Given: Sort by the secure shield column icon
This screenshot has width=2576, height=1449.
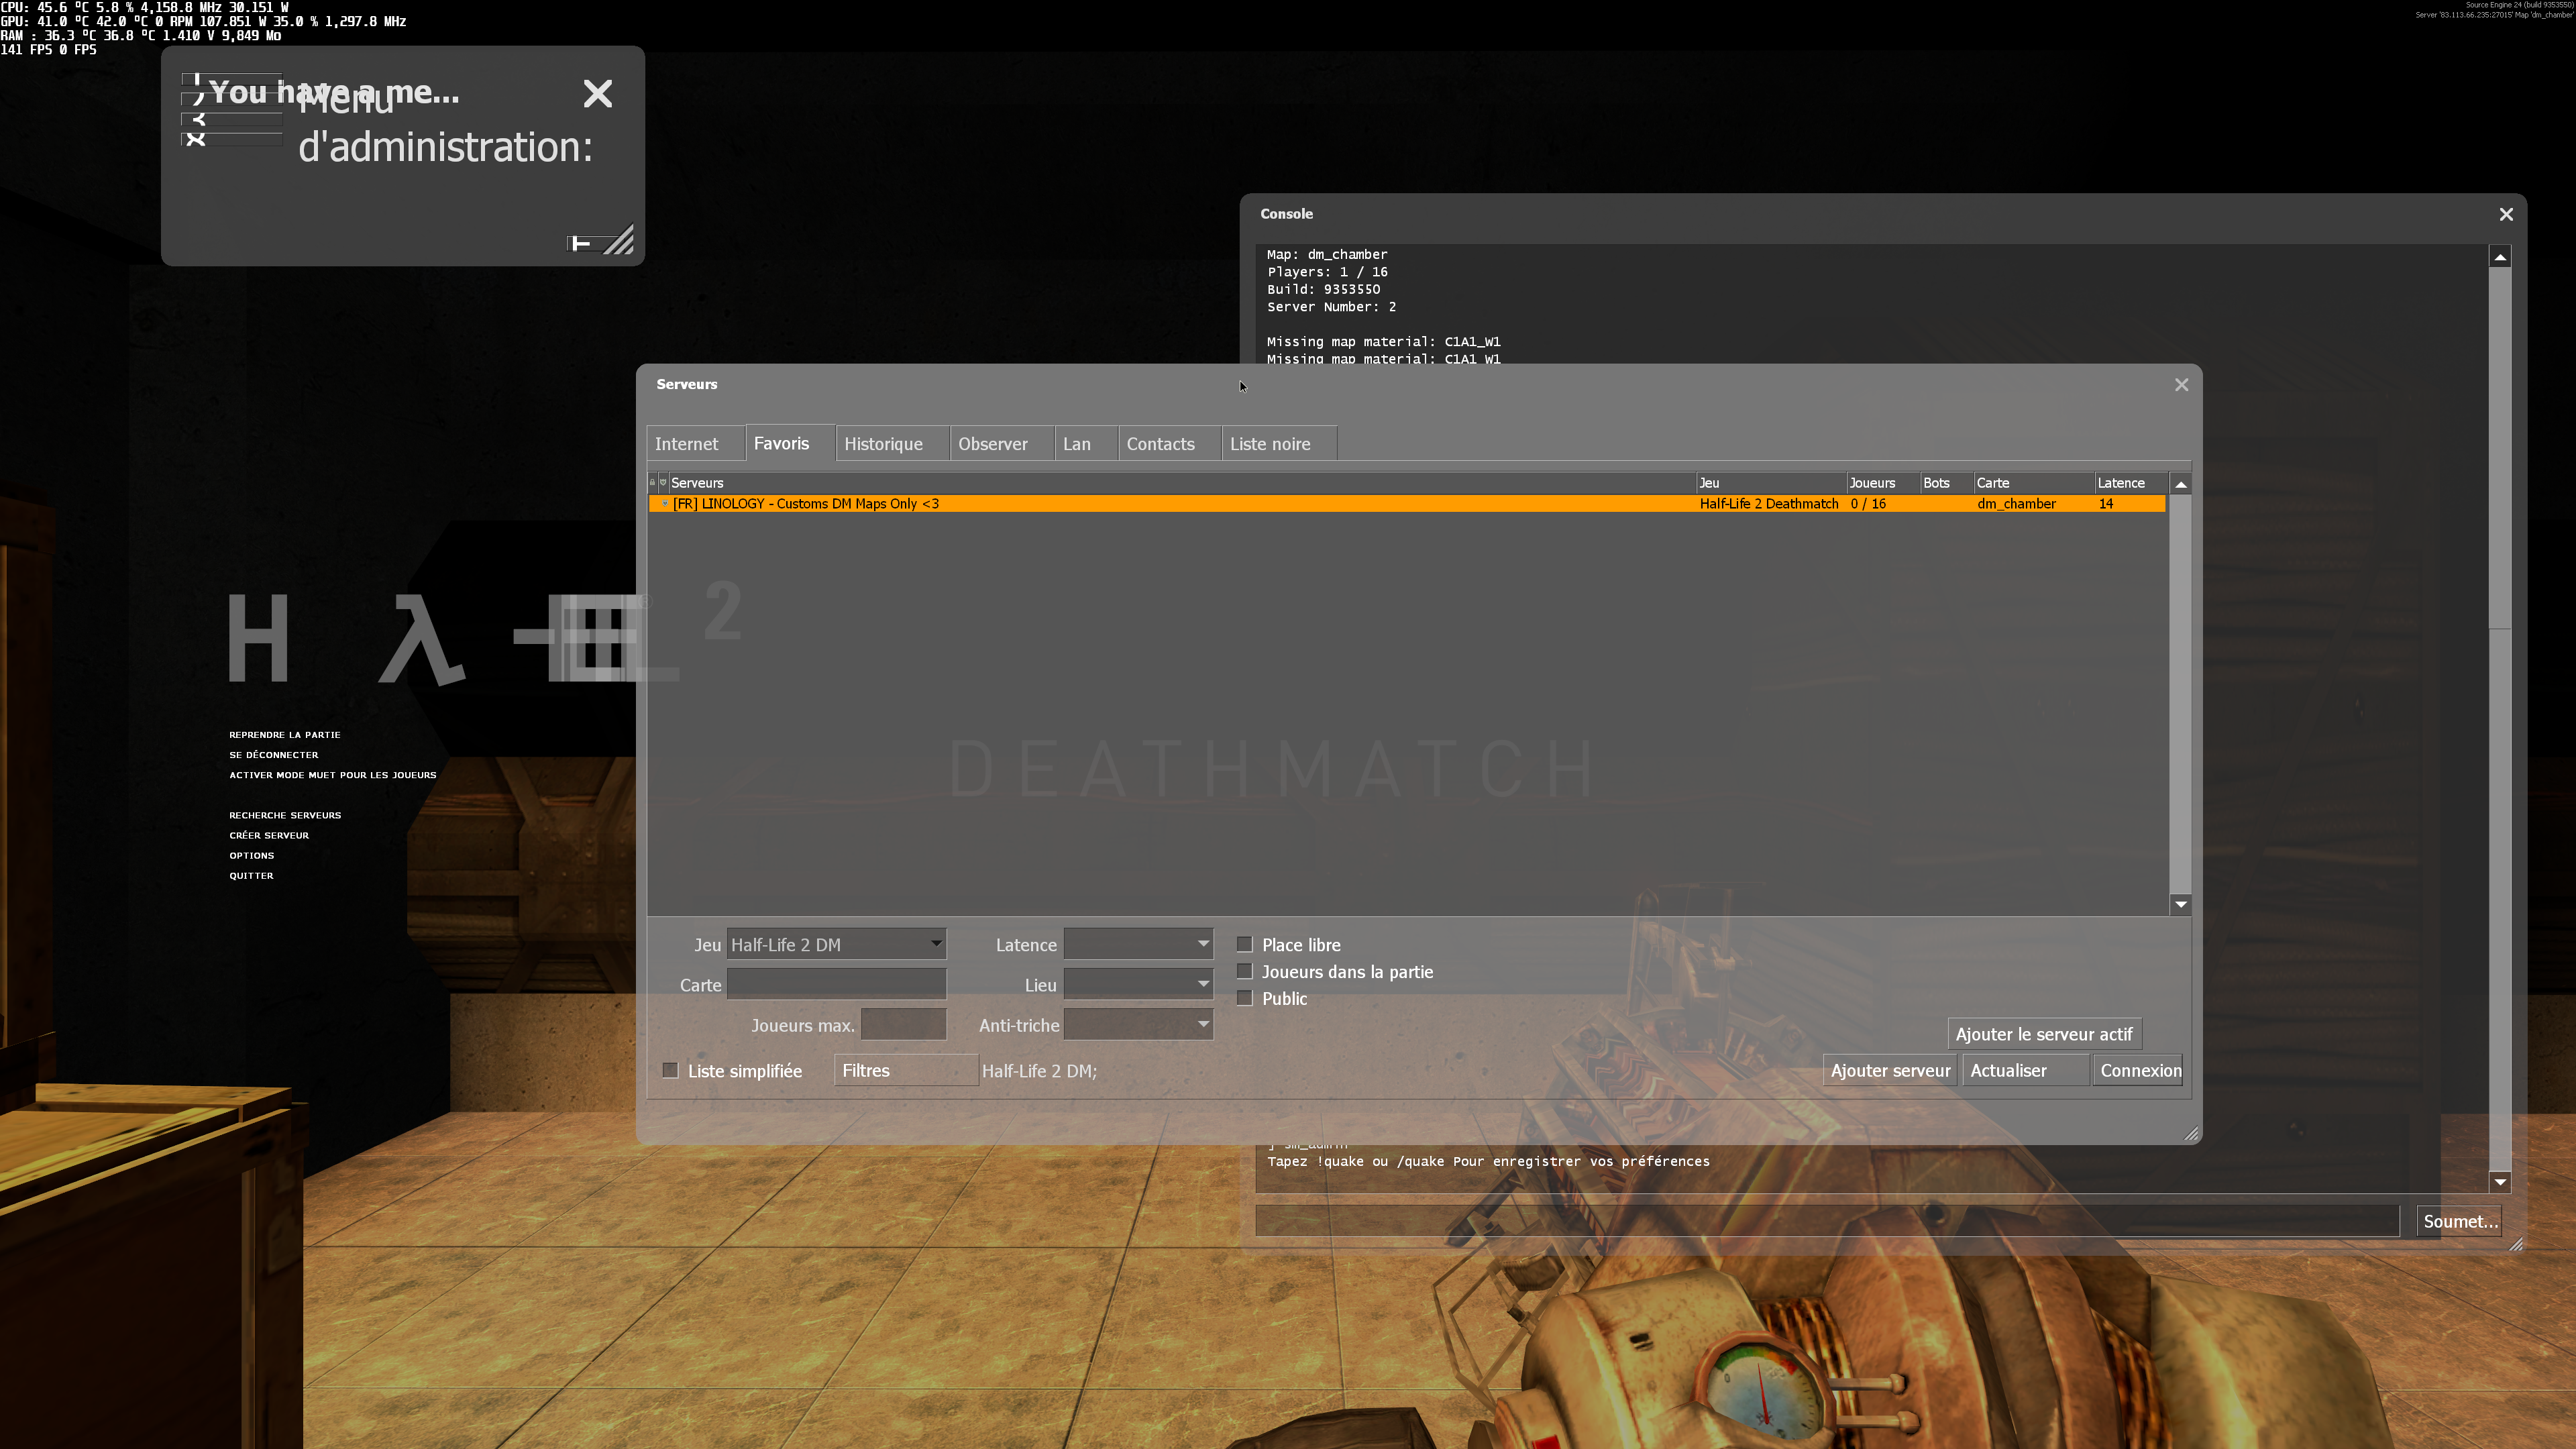Looking at the screenshot, I should pyautogui.click(x=662, y=483).
